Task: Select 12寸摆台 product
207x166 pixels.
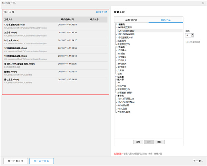Action: 122,57
